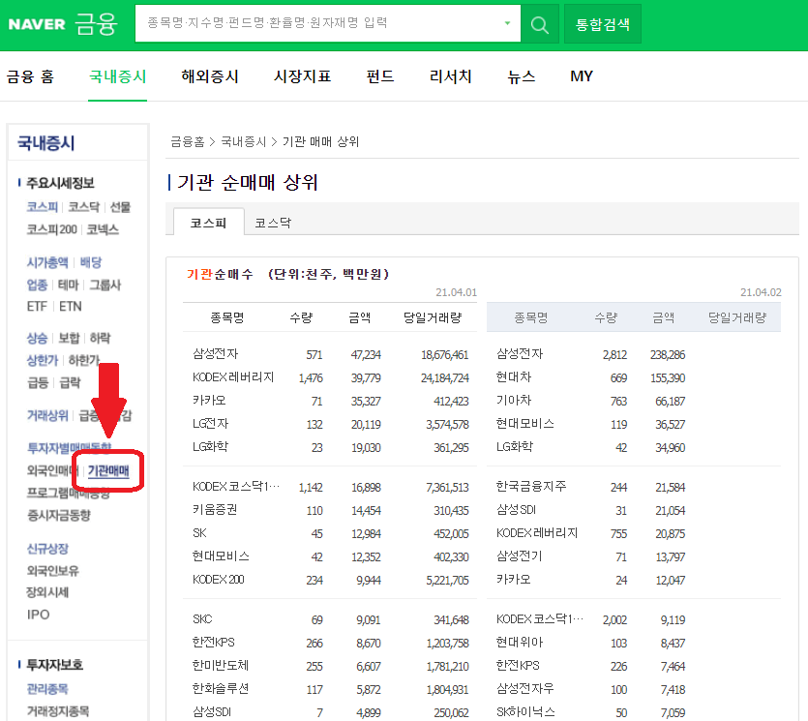808x721 pixels.
Task: Click the NAVER logo
Action: (x=37, y=24)
